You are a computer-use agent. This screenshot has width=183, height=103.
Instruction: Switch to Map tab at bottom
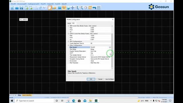coord(19,95)
